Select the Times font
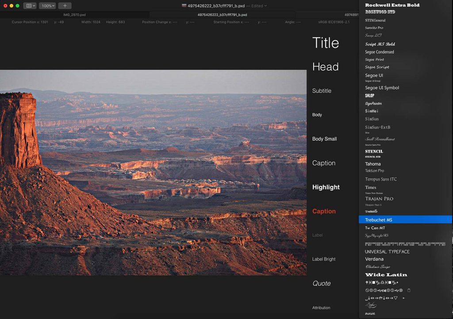The height and width of the screenshot is (319, 453). 370,187
